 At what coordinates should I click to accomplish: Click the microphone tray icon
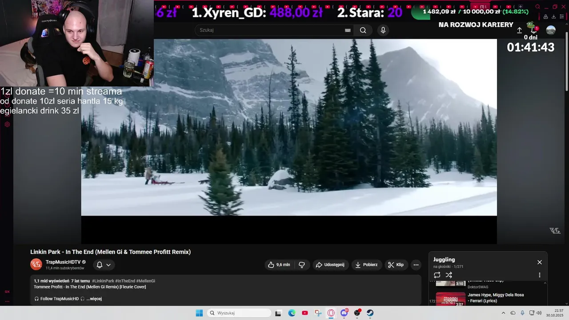(x=522, y=313)
